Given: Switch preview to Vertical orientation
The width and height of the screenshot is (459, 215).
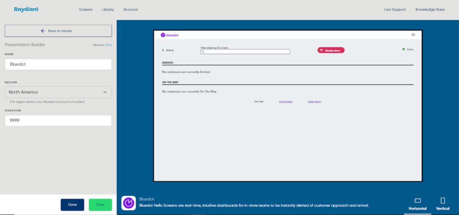Looking at the screenshot, I should tap(442, 204).
